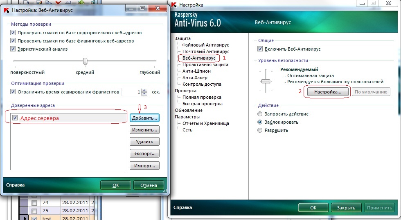Open Справка link in Веб-Антивирус dialog

click(16, 185)
